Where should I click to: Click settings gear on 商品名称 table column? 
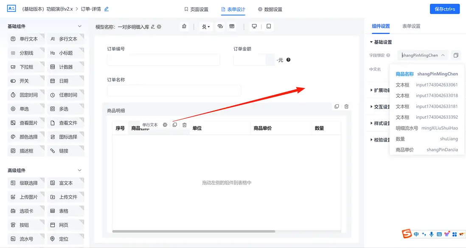click(165, 125)
